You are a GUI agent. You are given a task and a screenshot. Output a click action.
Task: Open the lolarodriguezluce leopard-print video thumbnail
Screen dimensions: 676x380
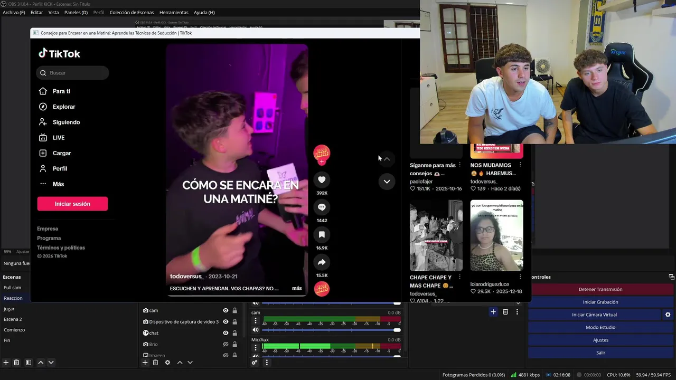(x=496, y=235)
